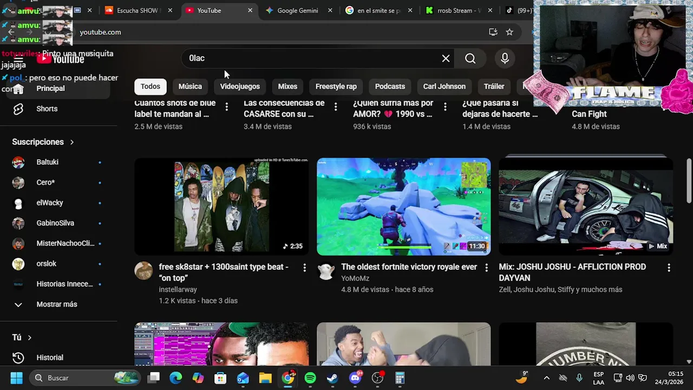693x390 pixels.
Task: Open the taskbar volume control
Action: pyautogui.click(x=630, y=378)
